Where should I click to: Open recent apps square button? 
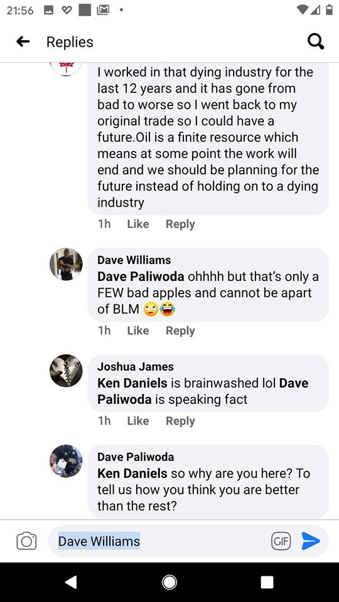tap(267, 582)
